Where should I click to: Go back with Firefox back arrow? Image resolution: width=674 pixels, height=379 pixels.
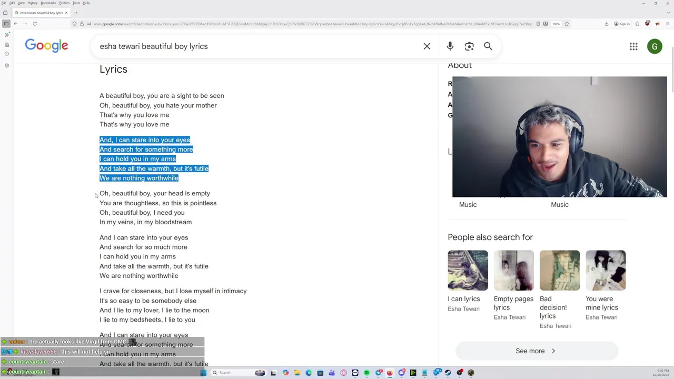(16, 24)
